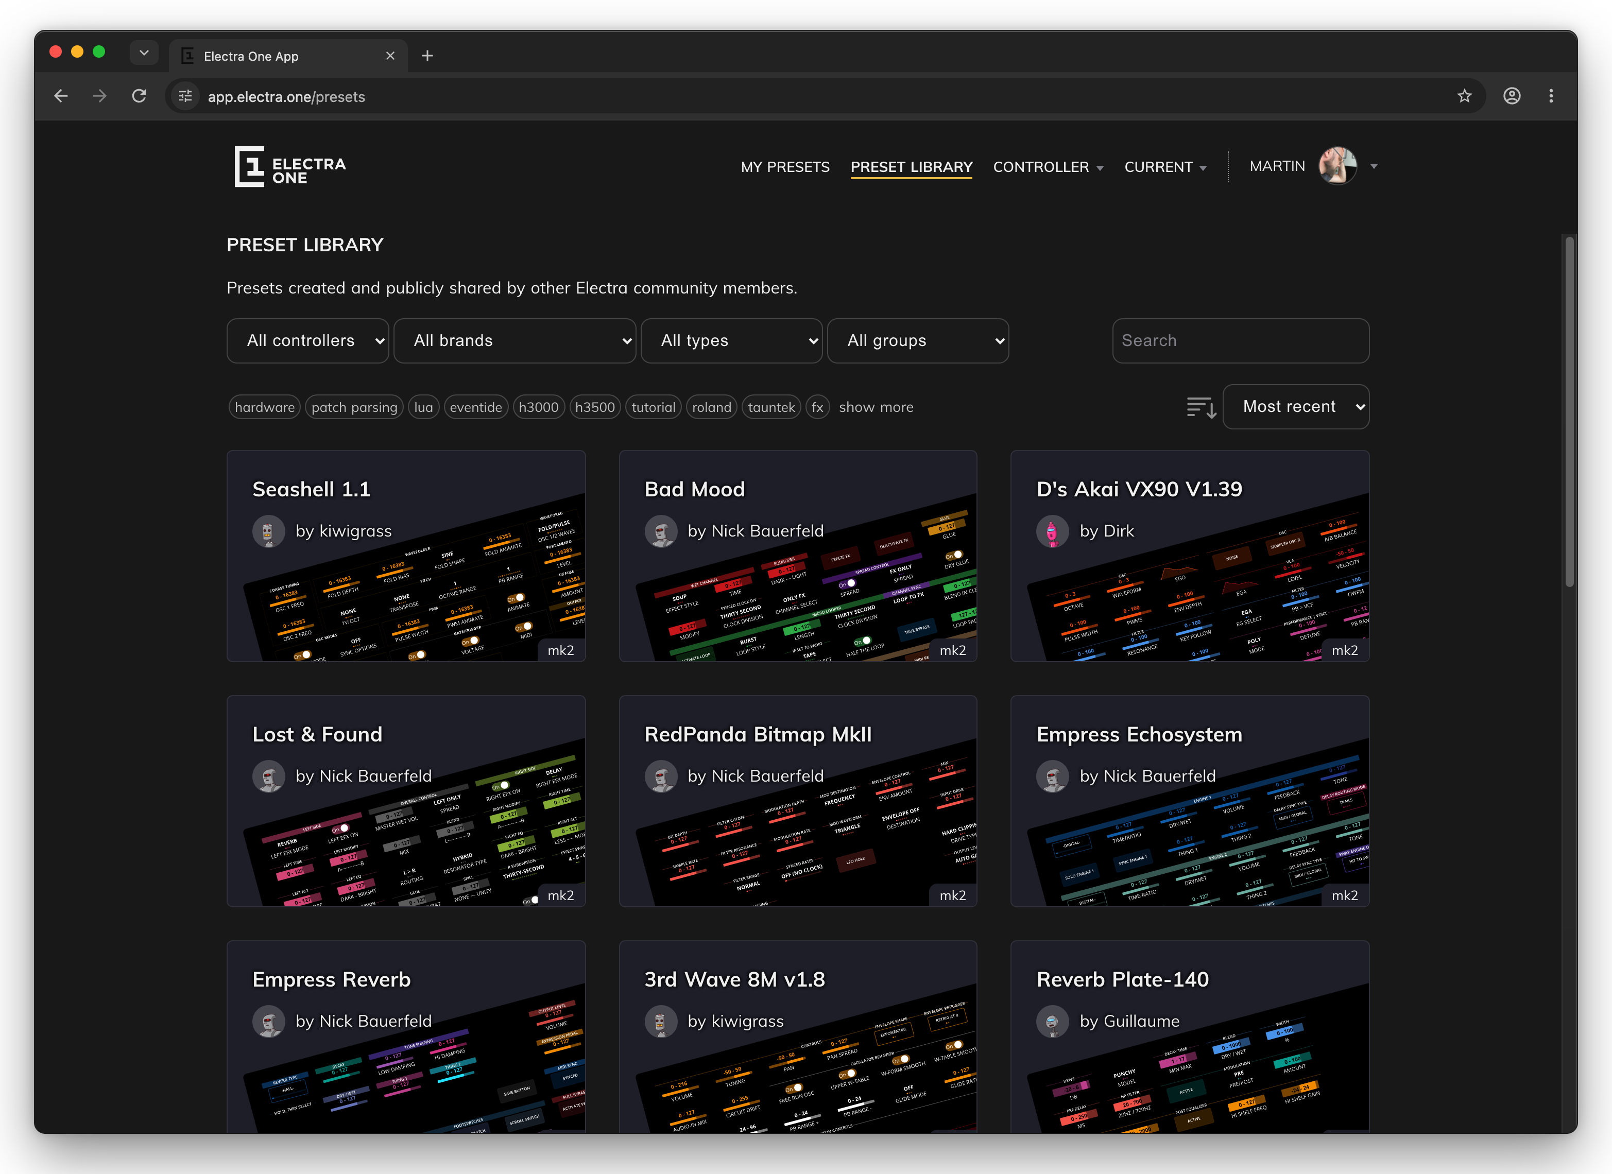Viewport: 1612px width, 1174px height.
Task: Filter by the h3000 tag
Action: (539, 407)
